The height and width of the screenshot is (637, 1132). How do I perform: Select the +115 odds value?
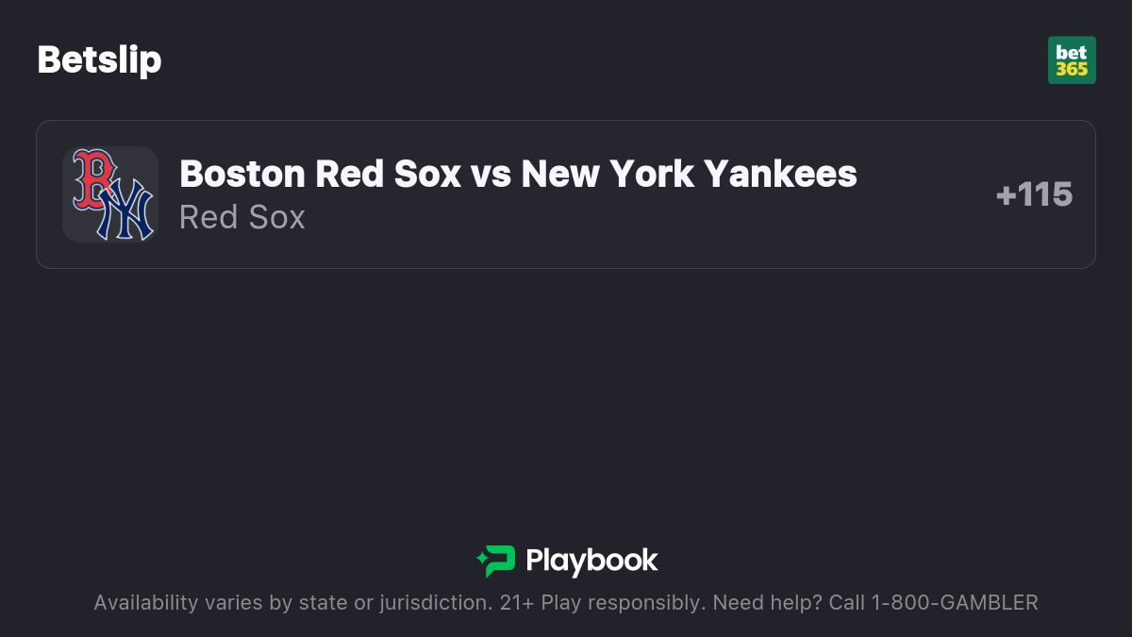1034,194
